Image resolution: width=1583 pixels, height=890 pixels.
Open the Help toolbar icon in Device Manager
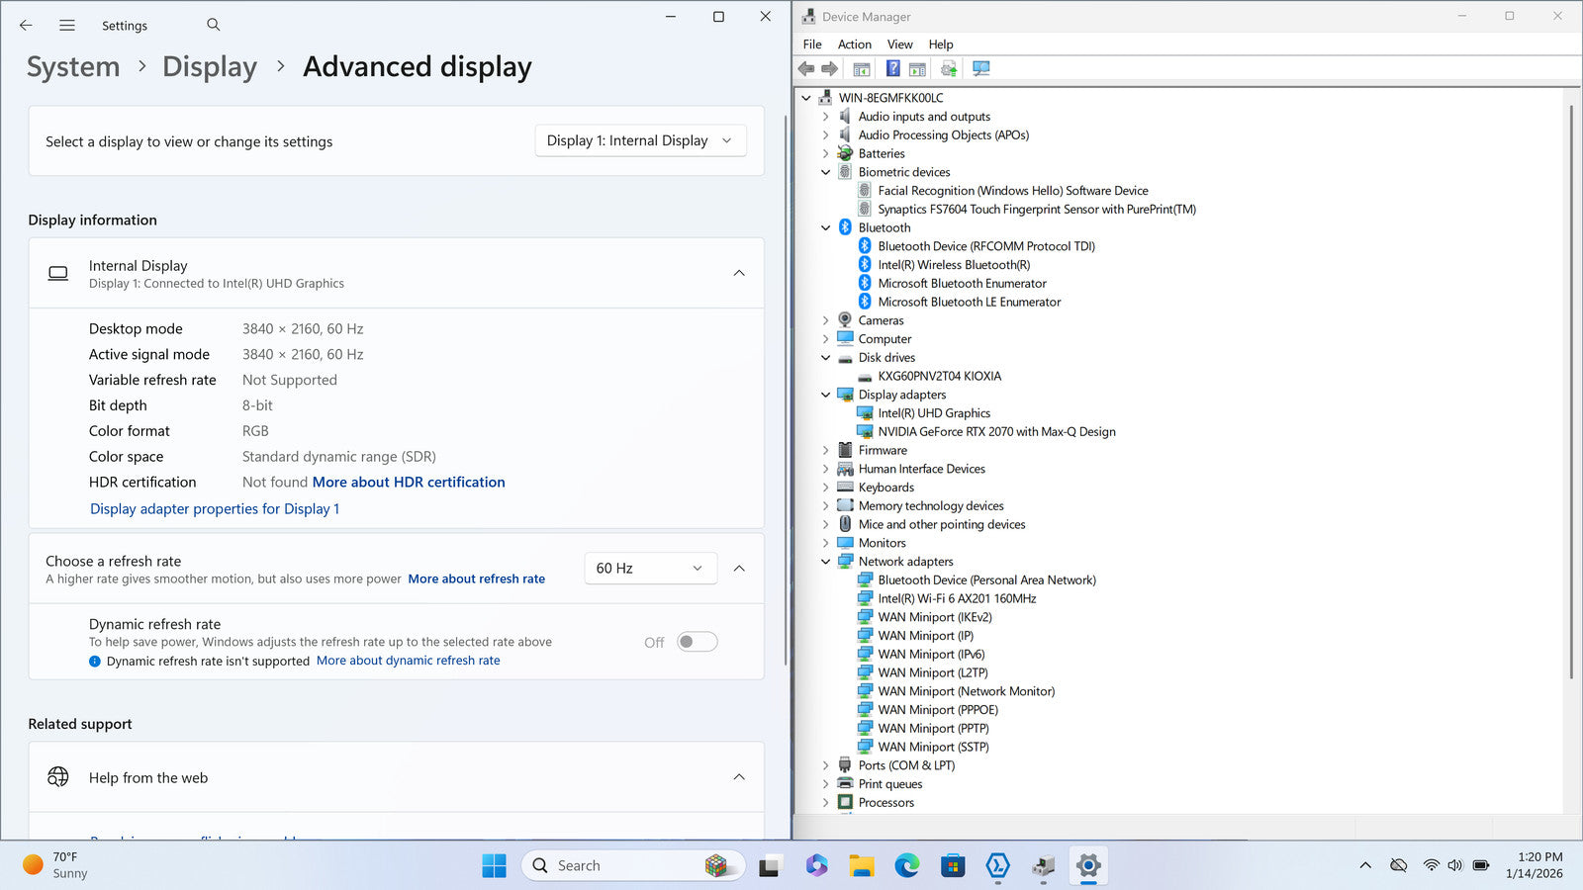pos(892,68)
